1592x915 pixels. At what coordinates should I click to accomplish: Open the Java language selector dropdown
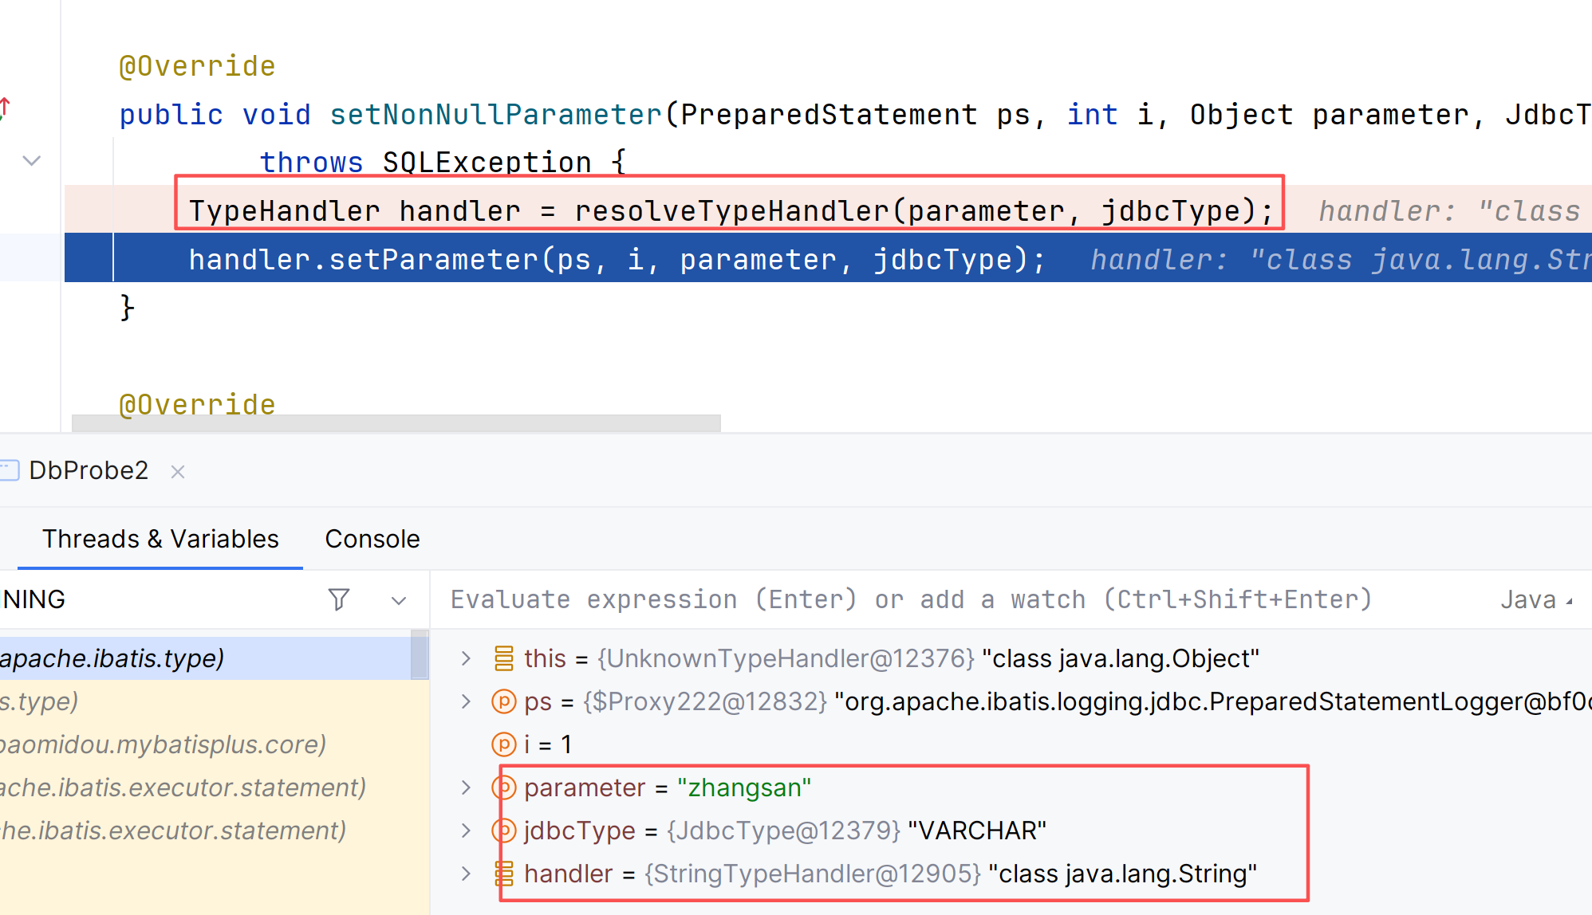pos(1536,599)
